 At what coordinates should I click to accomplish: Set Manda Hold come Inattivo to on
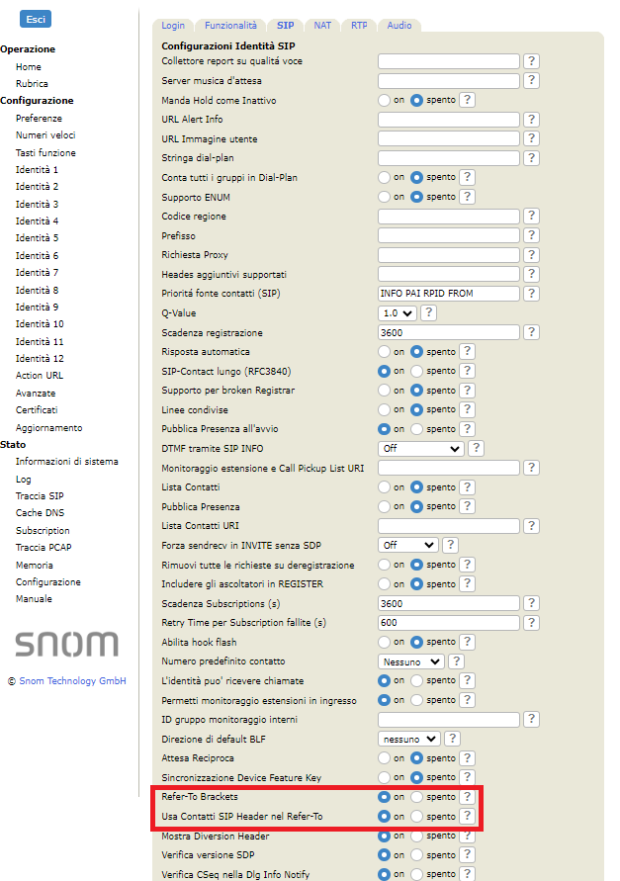pyautogui.click(x=384, y=101)
